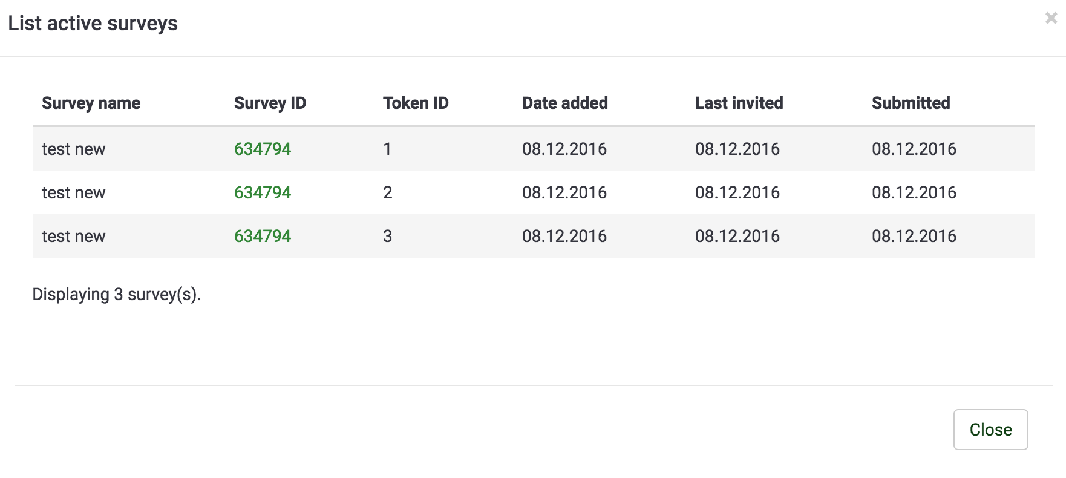Click the Token ID value 2
This screenshot has width=1066, height=478.
click(x=388, y=192)
